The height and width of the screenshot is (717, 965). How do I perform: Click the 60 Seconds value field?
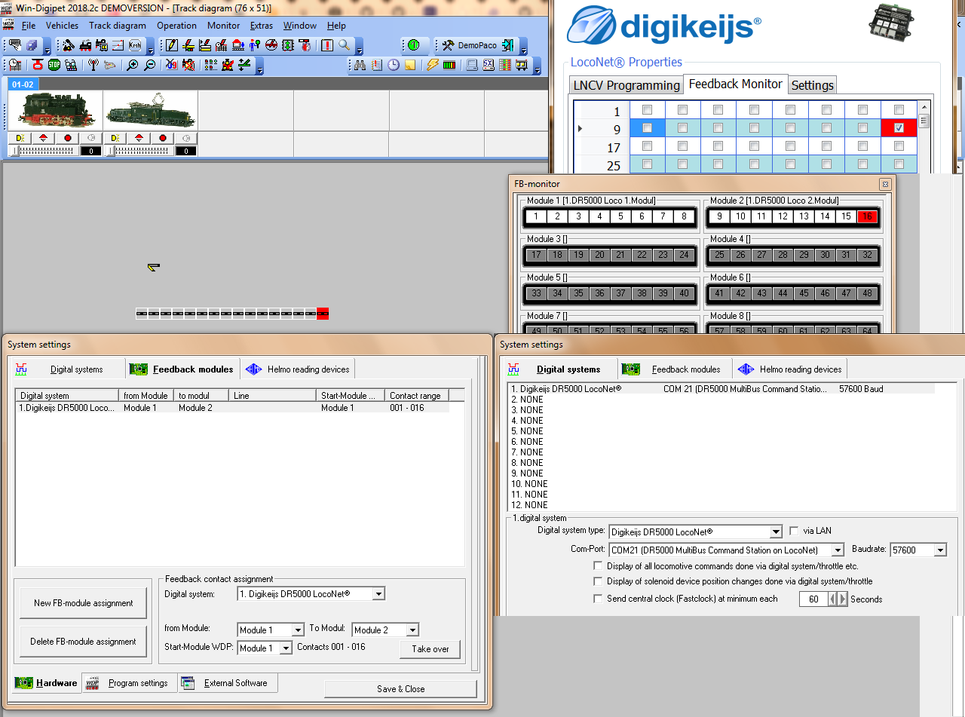point(813,599)
